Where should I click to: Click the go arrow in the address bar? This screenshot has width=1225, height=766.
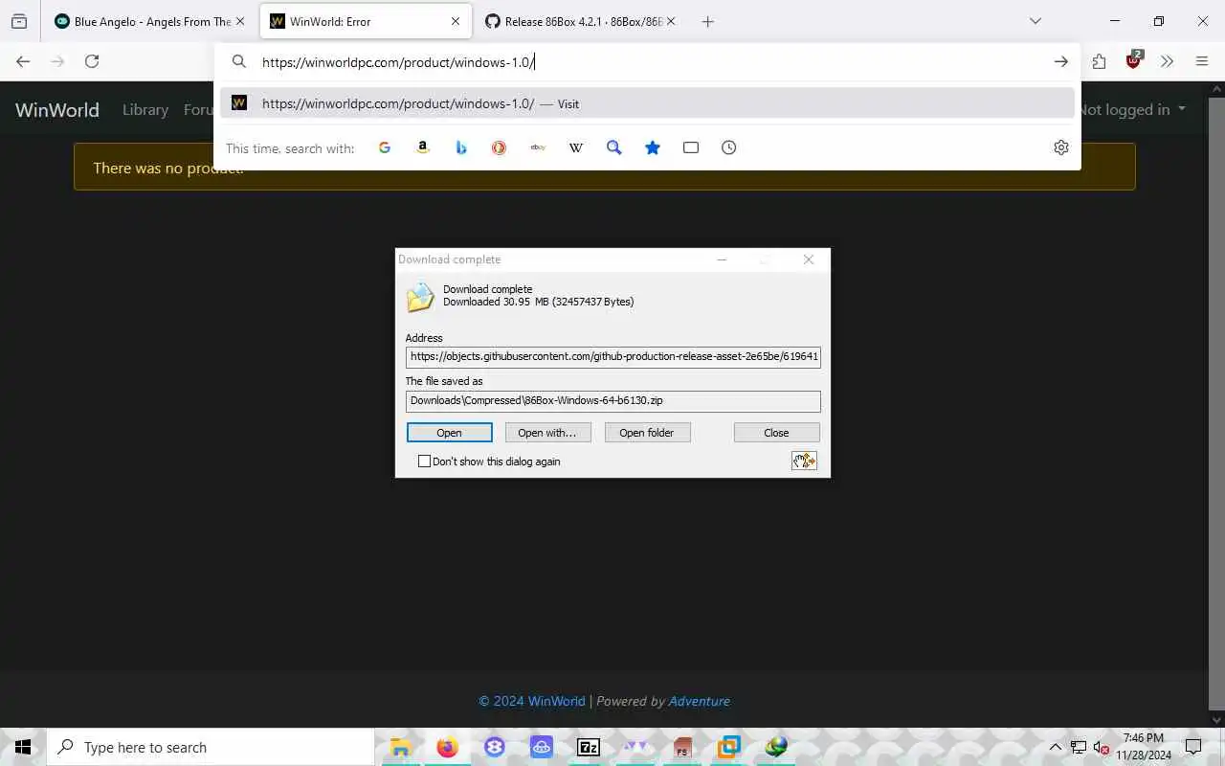click(x=1060, y=61)
